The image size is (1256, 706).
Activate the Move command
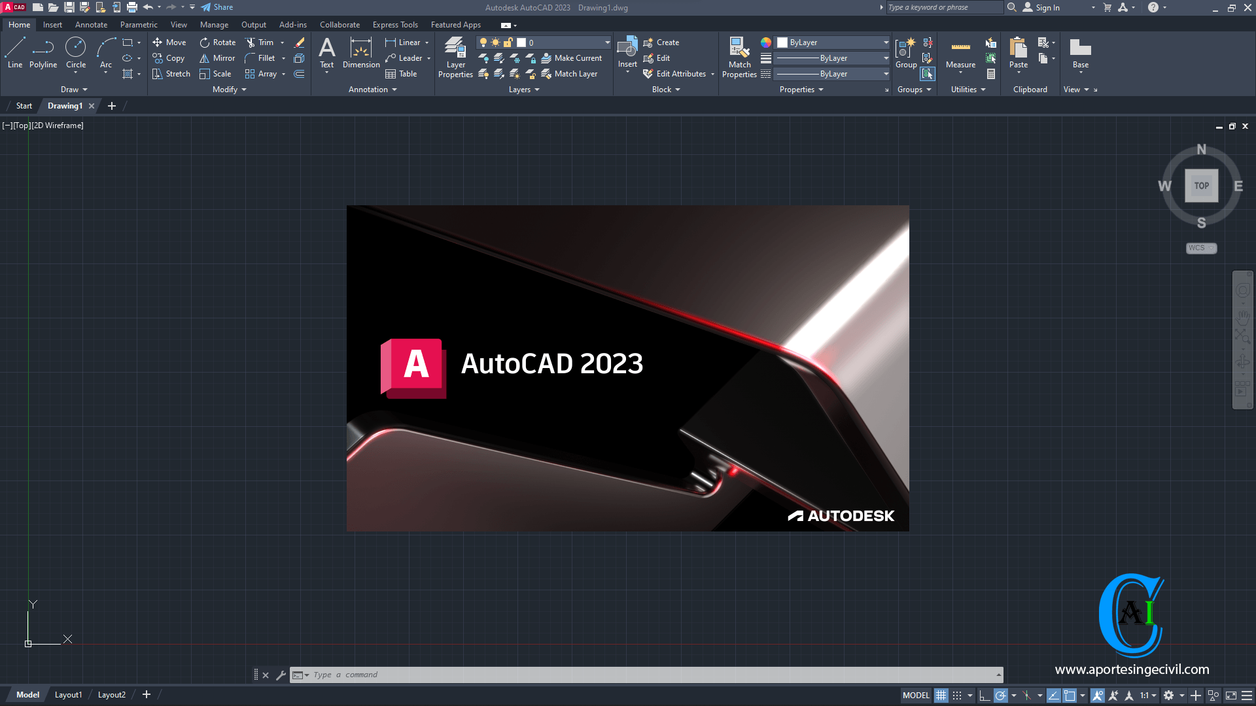(169, 42)
